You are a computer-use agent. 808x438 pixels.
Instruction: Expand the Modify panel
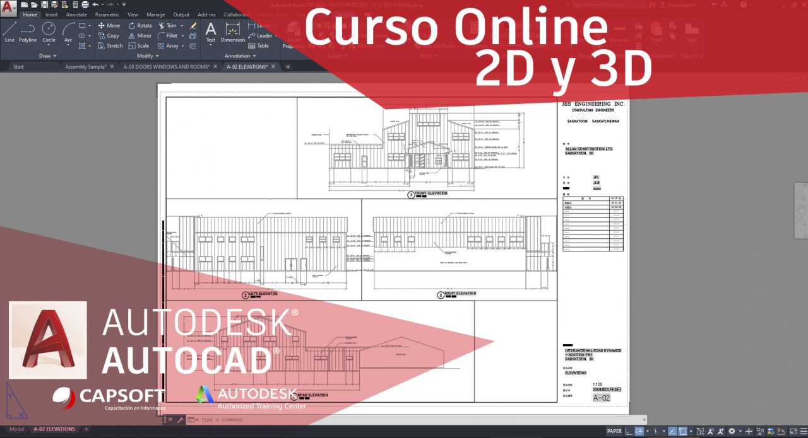148,55
